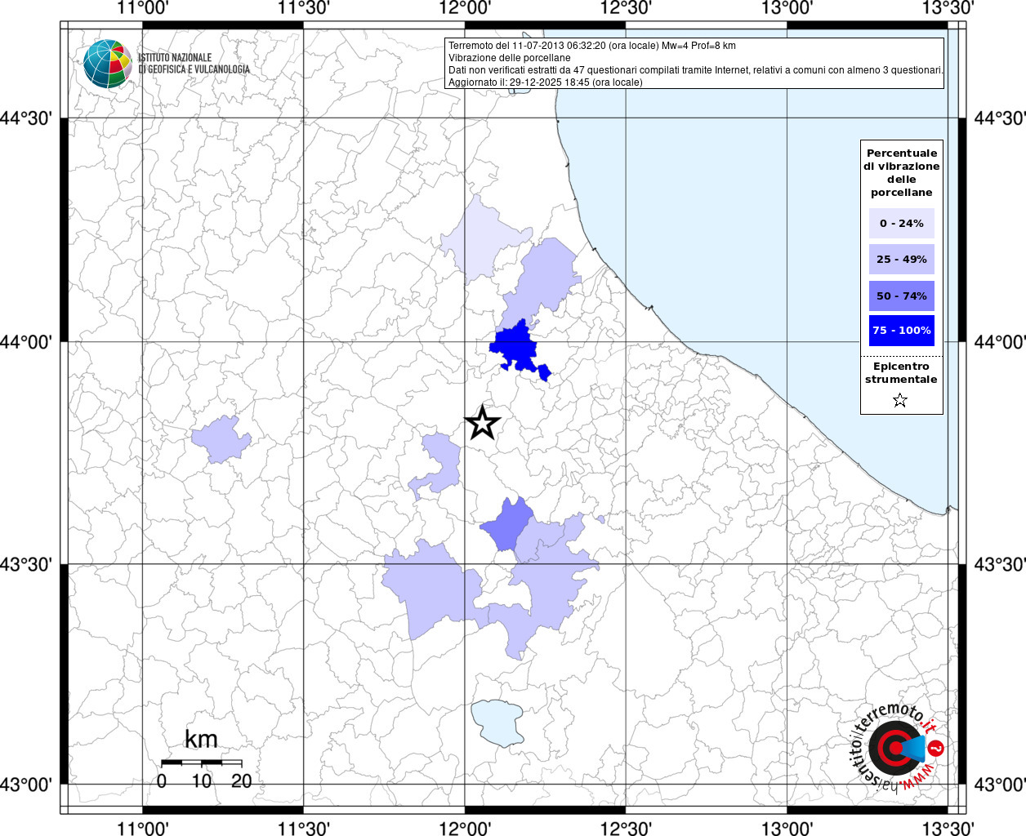Click the epicenter star on the map
This screenshot has height=836, width=1026.
tap(482, 423)
